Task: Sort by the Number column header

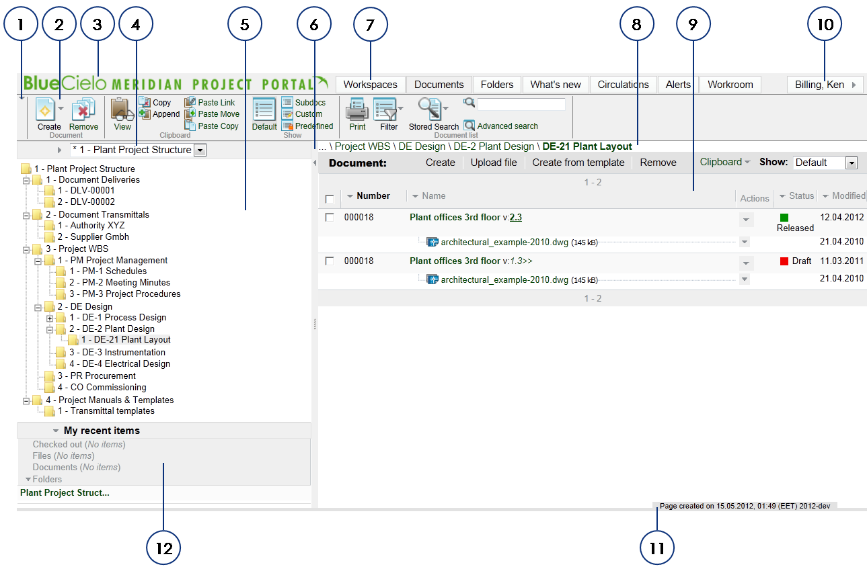Action: [373, 196]
